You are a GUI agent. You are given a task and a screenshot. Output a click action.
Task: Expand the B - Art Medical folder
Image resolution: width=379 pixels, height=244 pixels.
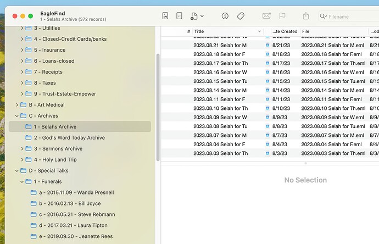click(x=17, y=105)
